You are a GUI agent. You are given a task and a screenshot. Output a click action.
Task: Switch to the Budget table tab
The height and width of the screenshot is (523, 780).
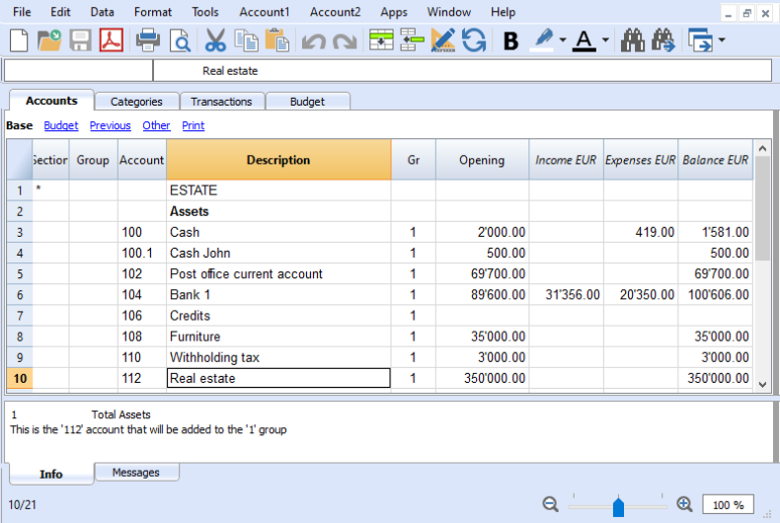(307, 102)
